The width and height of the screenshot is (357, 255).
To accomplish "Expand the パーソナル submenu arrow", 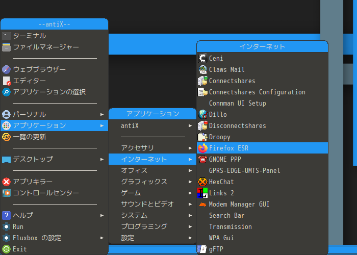I will pyautogui.click(x=102, y=115).
